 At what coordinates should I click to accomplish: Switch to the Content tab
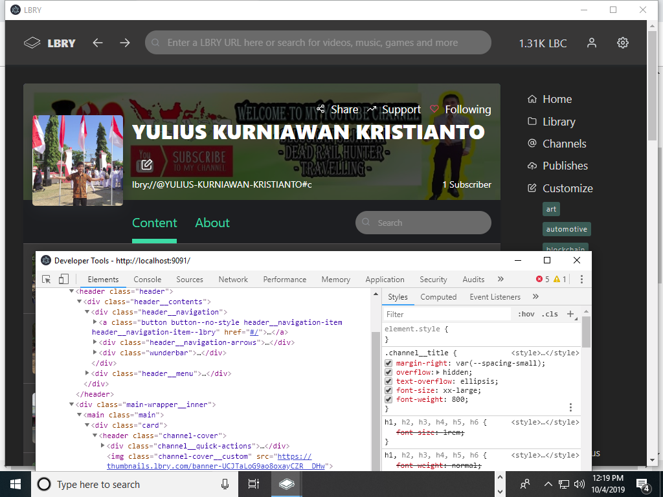click(x=154, y=223)
